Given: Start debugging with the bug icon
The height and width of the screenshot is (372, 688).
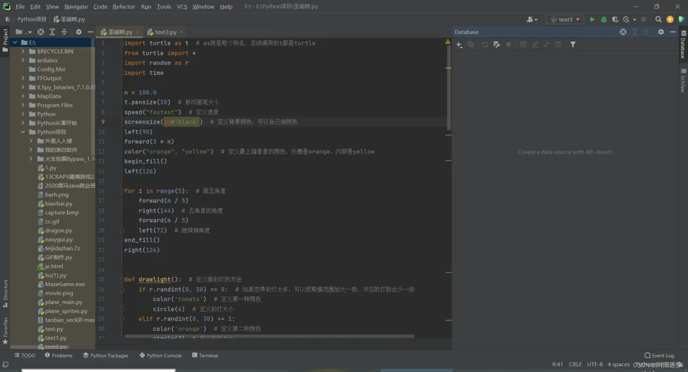Looking at the screenshot, I should pyautogui.click(x=604, y=19).
